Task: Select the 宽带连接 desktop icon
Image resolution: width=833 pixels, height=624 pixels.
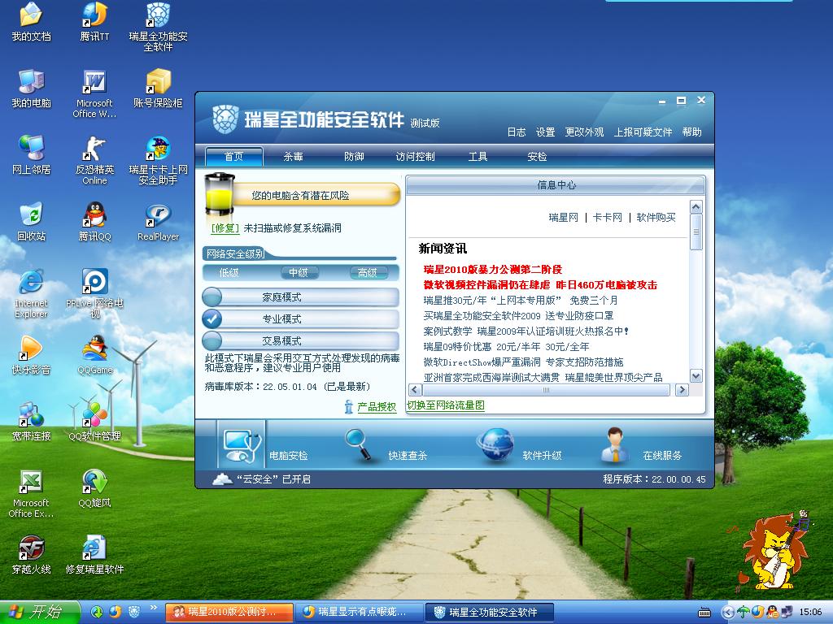Action: click(x=31, y=422)
